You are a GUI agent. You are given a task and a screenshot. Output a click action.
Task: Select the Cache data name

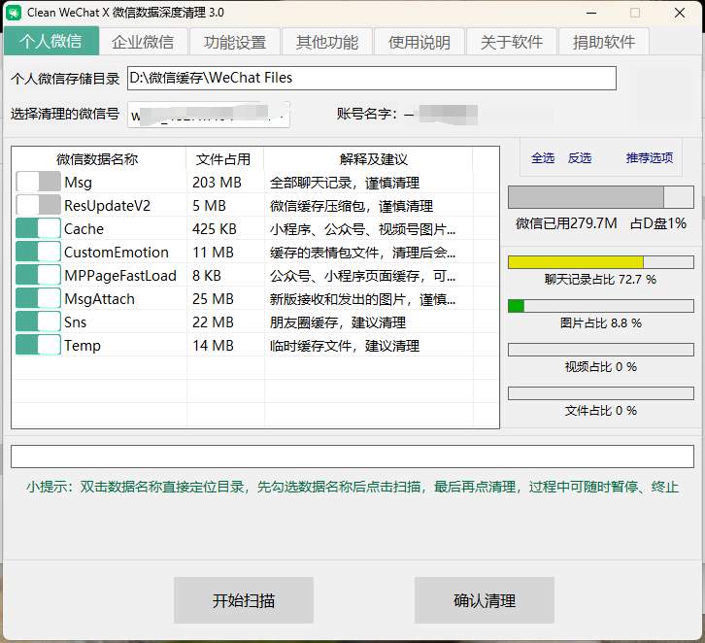(x=84, y=229)
